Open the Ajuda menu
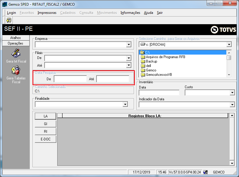Viewport: 239px width, 177px height. [x=148, y=13]
